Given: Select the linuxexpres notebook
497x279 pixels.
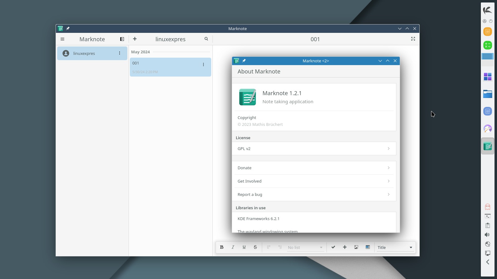Looking at the screenshot, I should pos(92,53).
